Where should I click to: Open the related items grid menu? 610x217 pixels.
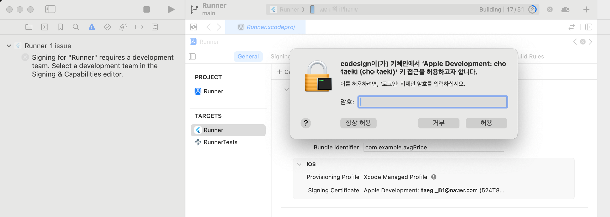pos(194,27)
